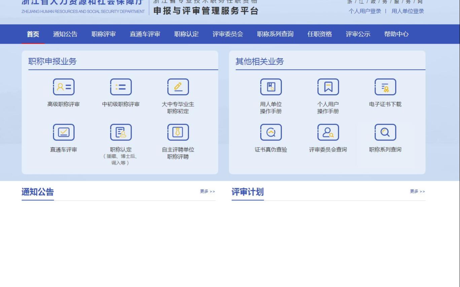Click the 职称申报业务 panel heading
Viewport: 460px width, 287px height.
click(52, 61)
